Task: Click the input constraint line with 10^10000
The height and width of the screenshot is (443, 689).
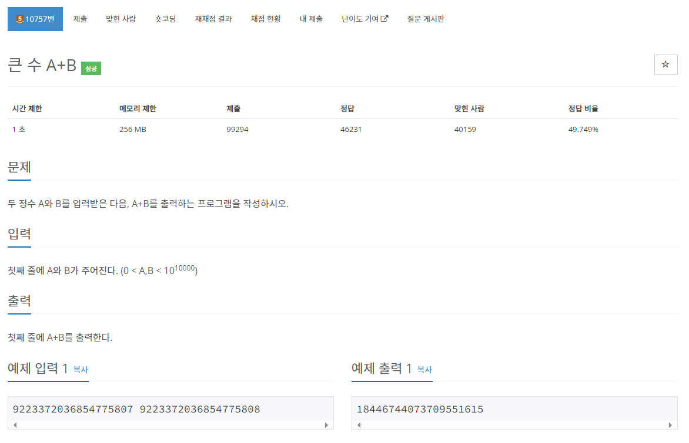Action: coord(102,270)
